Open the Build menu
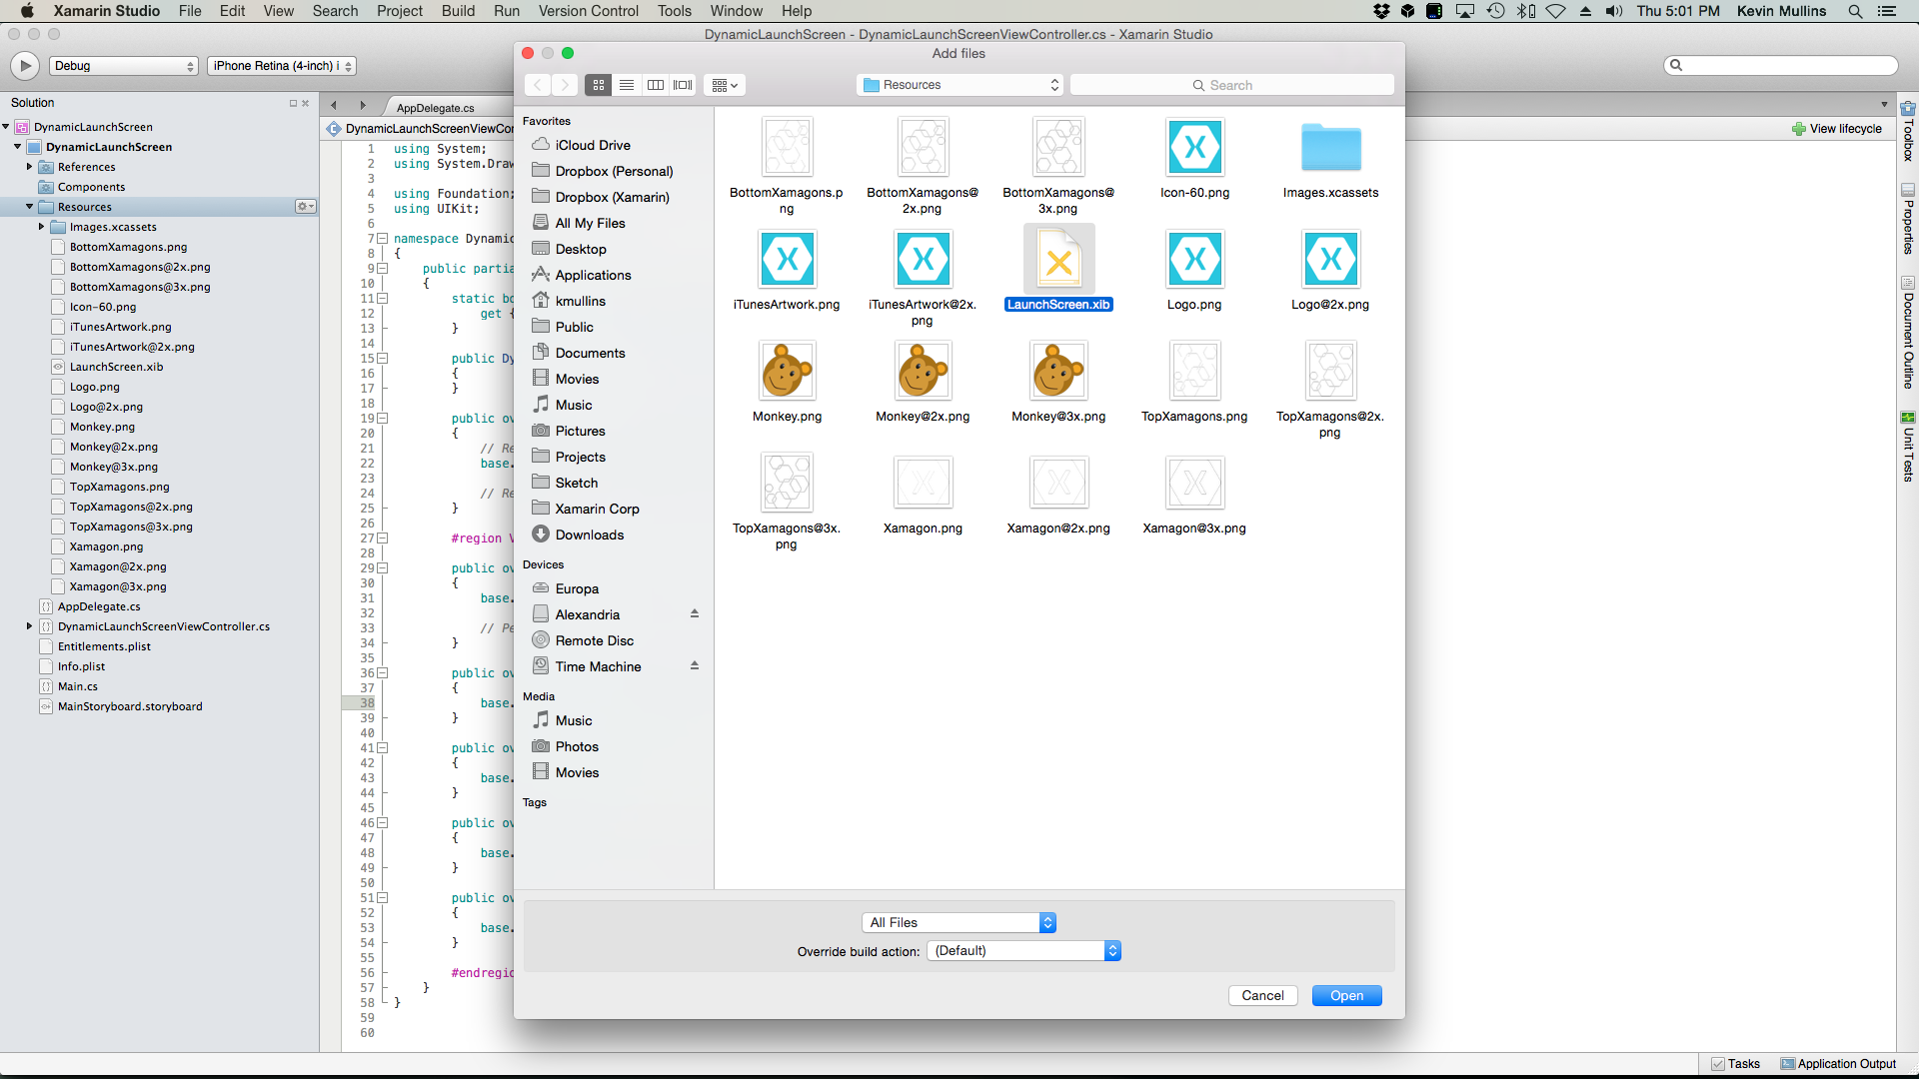 (458, 11)
